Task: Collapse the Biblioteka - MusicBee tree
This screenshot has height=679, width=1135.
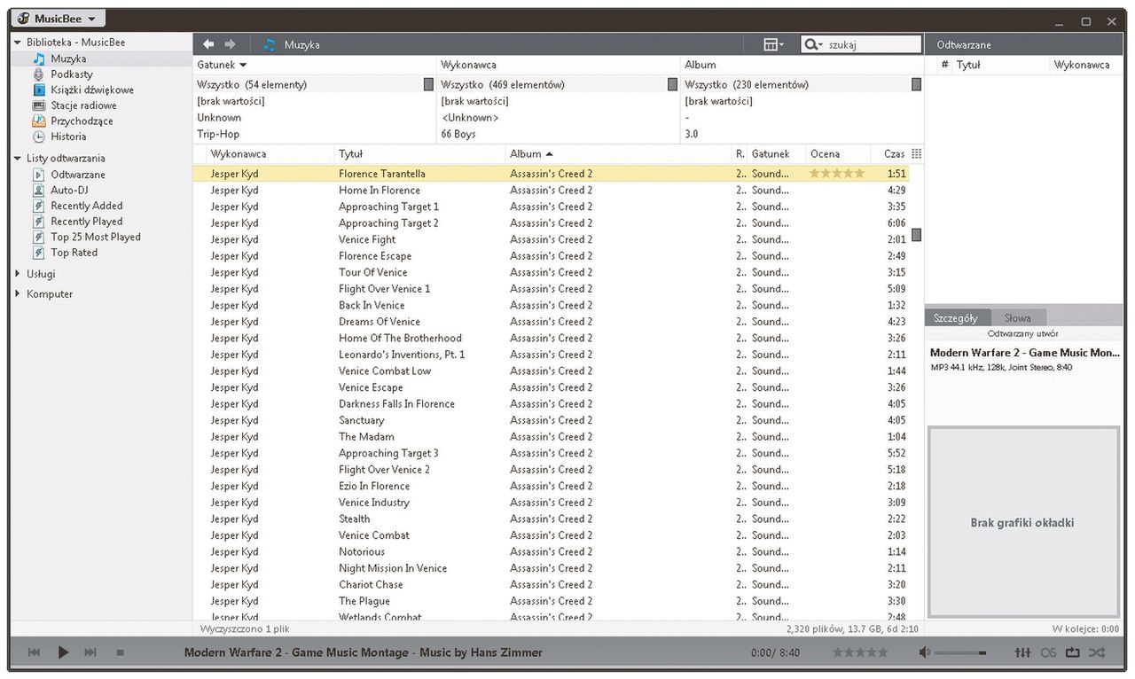Action: point(17,43)
